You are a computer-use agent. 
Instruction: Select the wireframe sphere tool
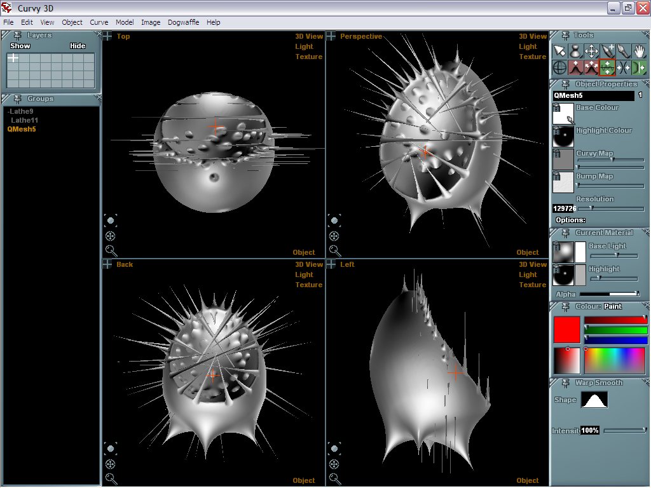tap(559, 67)
